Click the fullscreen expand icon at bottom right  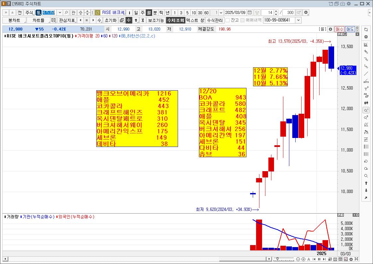[x=356, y=259]
